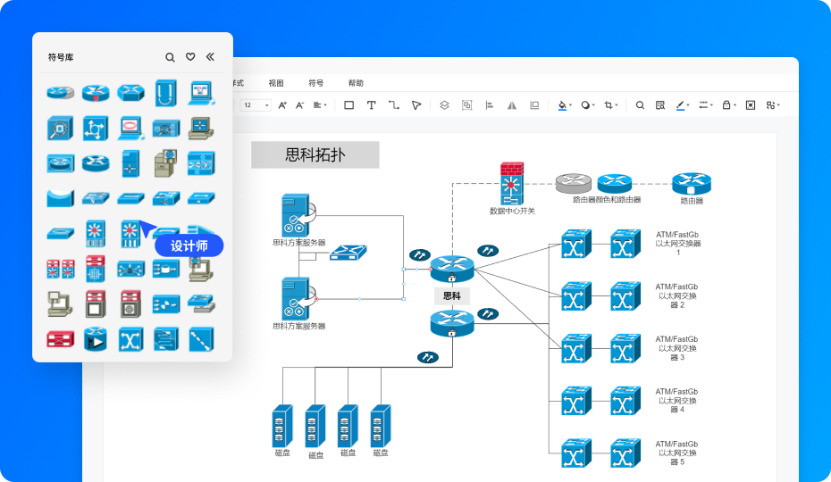Click the heart favorites icon in symbol library
Image resolution: width=831 pixels, height=482 pixels.
pos(190,57)
